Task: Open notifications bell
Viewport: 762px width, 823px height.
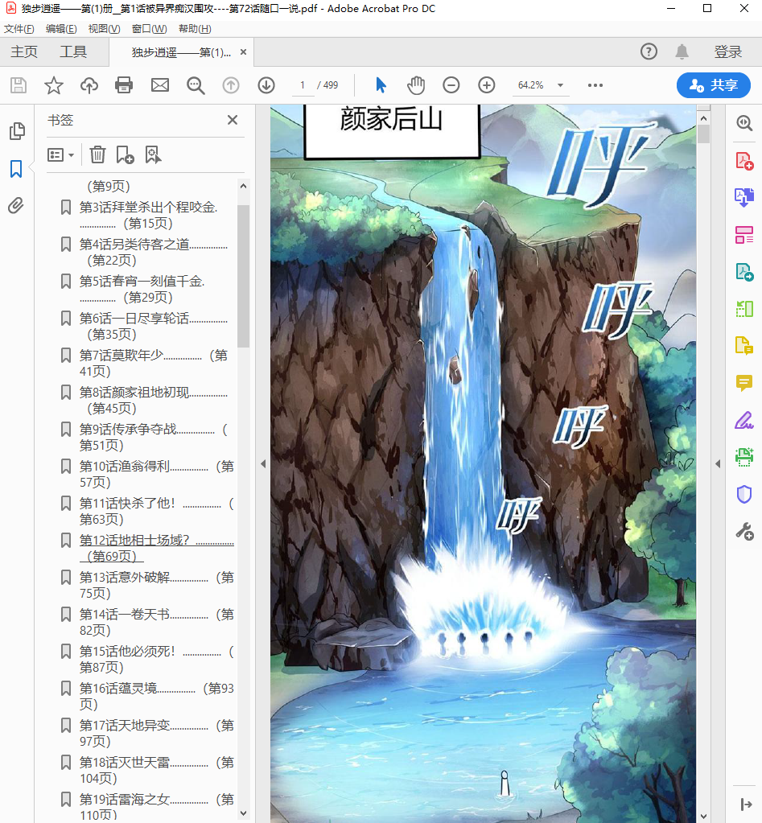Action: point(682,51)
